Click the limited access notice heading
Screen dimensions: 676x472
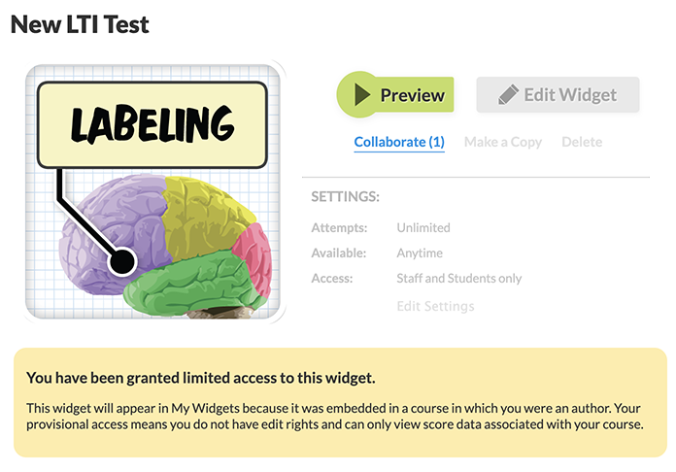pyautogui.click(x=201, y=378)
